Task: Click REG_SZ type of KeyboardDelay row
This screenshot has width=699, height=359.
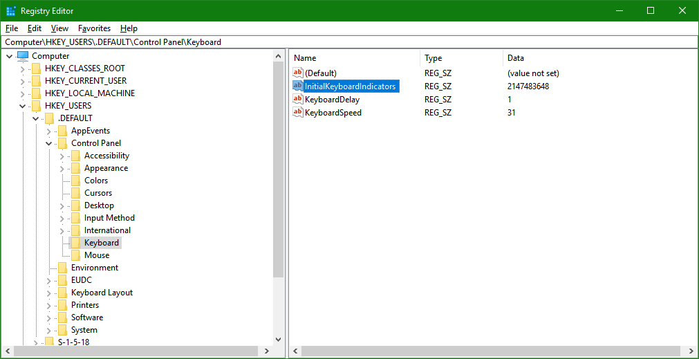Action: (x=438, y=100)
